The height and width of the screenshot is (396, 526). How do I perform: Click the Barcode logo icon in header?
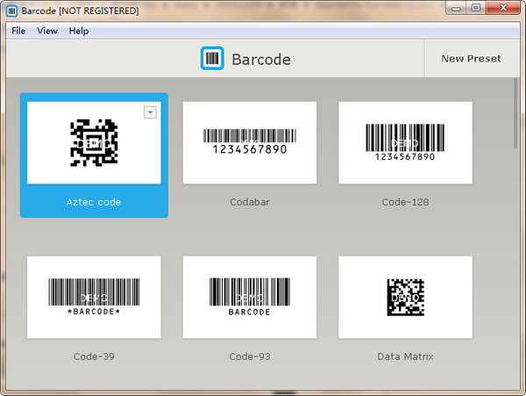(212, 59)
